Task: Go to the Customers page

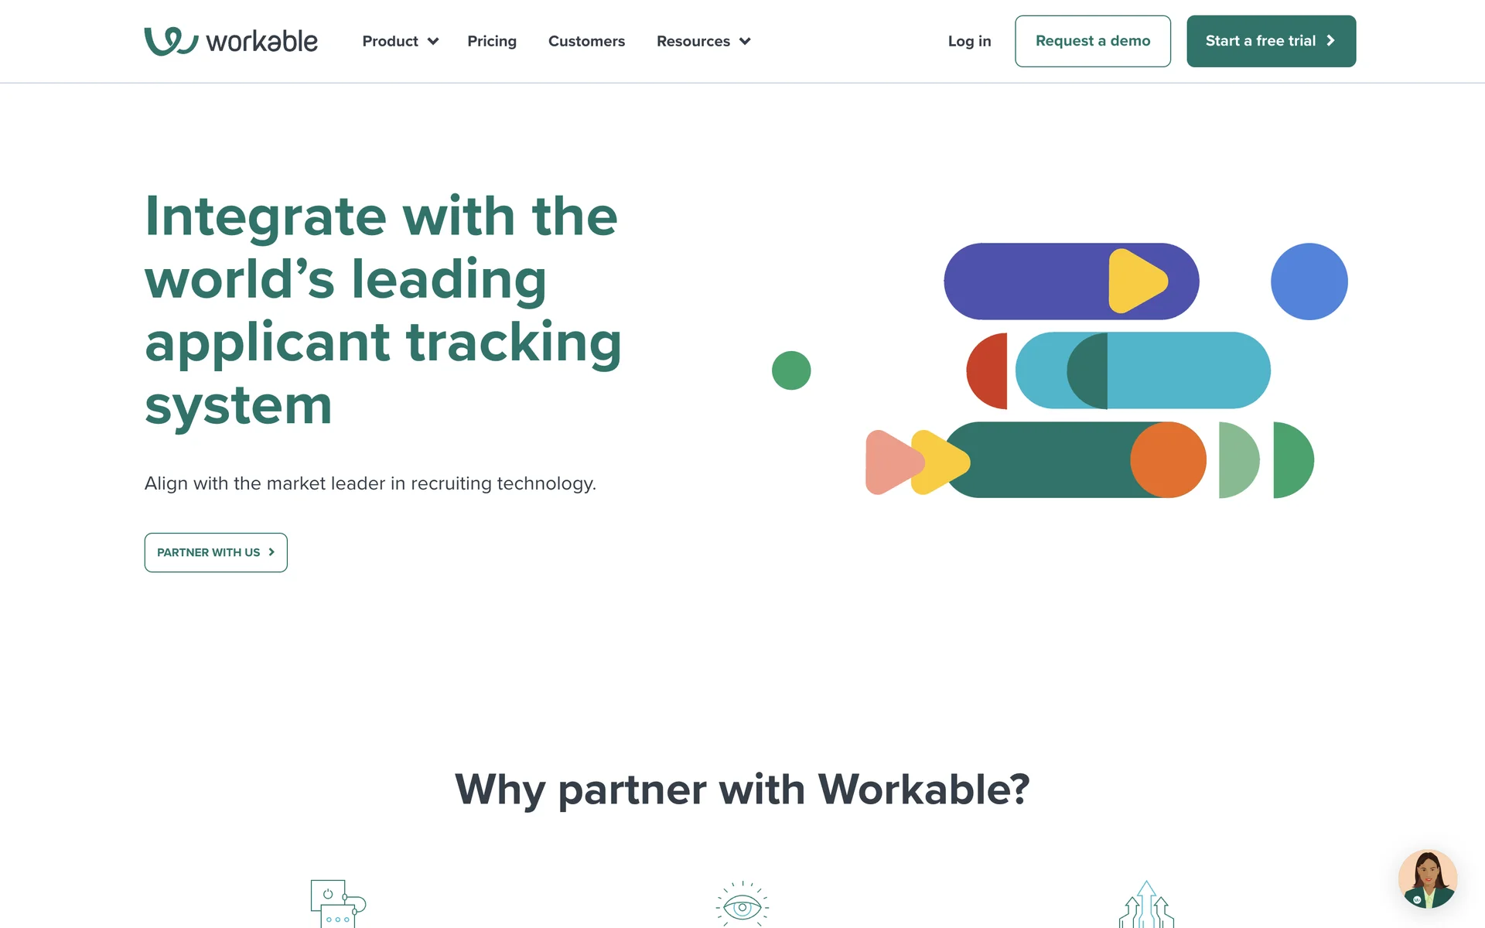Action: click(586, 41)
